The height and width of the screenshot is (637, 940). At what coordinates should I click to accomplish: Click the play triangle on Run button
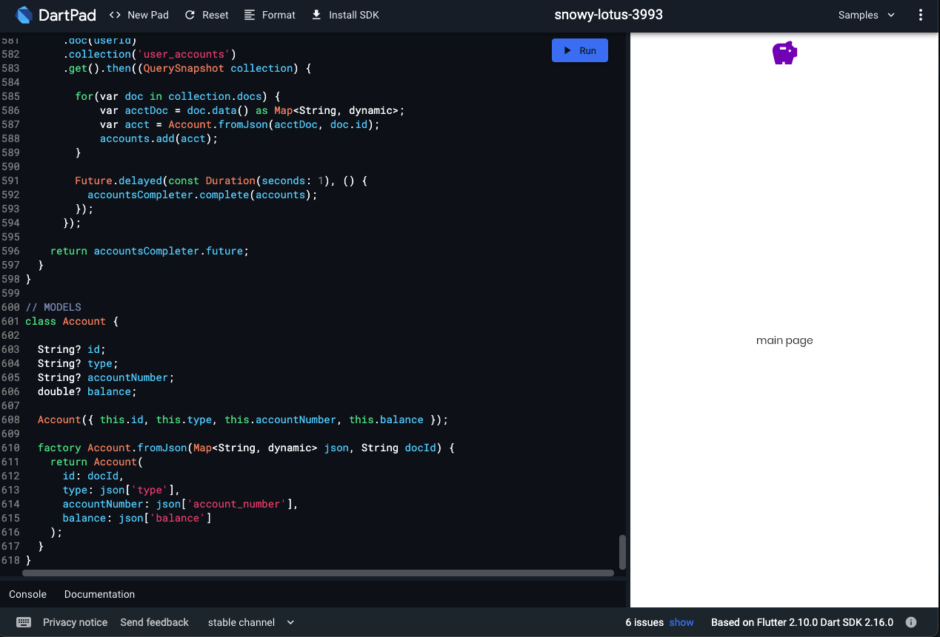[x=567, y=50]
